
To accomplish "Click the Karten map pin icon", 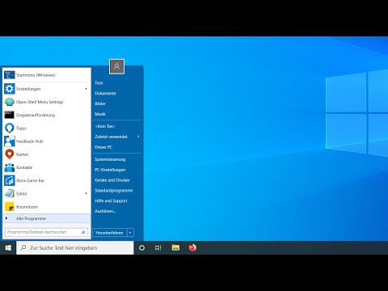I will point(10,154).
